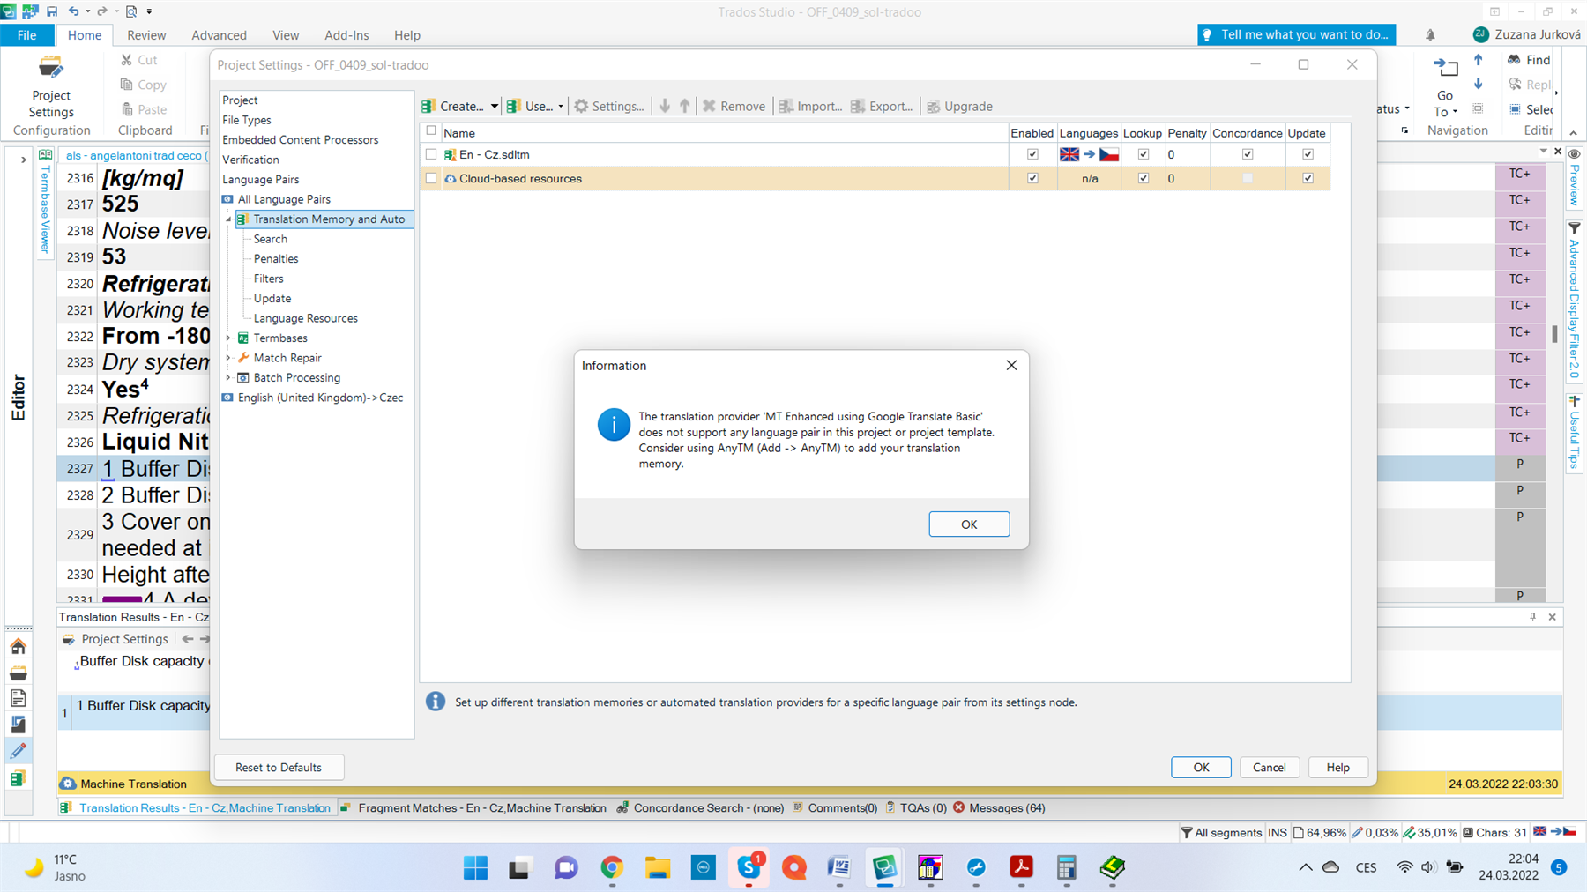Open the Use dropdown arrow
This screenshot has width=1587, height=892.
(x=560, y=106)
